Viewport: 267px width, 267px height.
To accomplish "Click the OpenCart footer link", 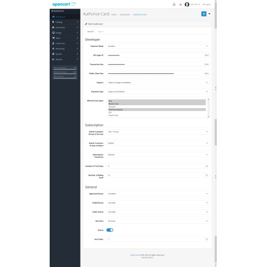I will [134, 255].
